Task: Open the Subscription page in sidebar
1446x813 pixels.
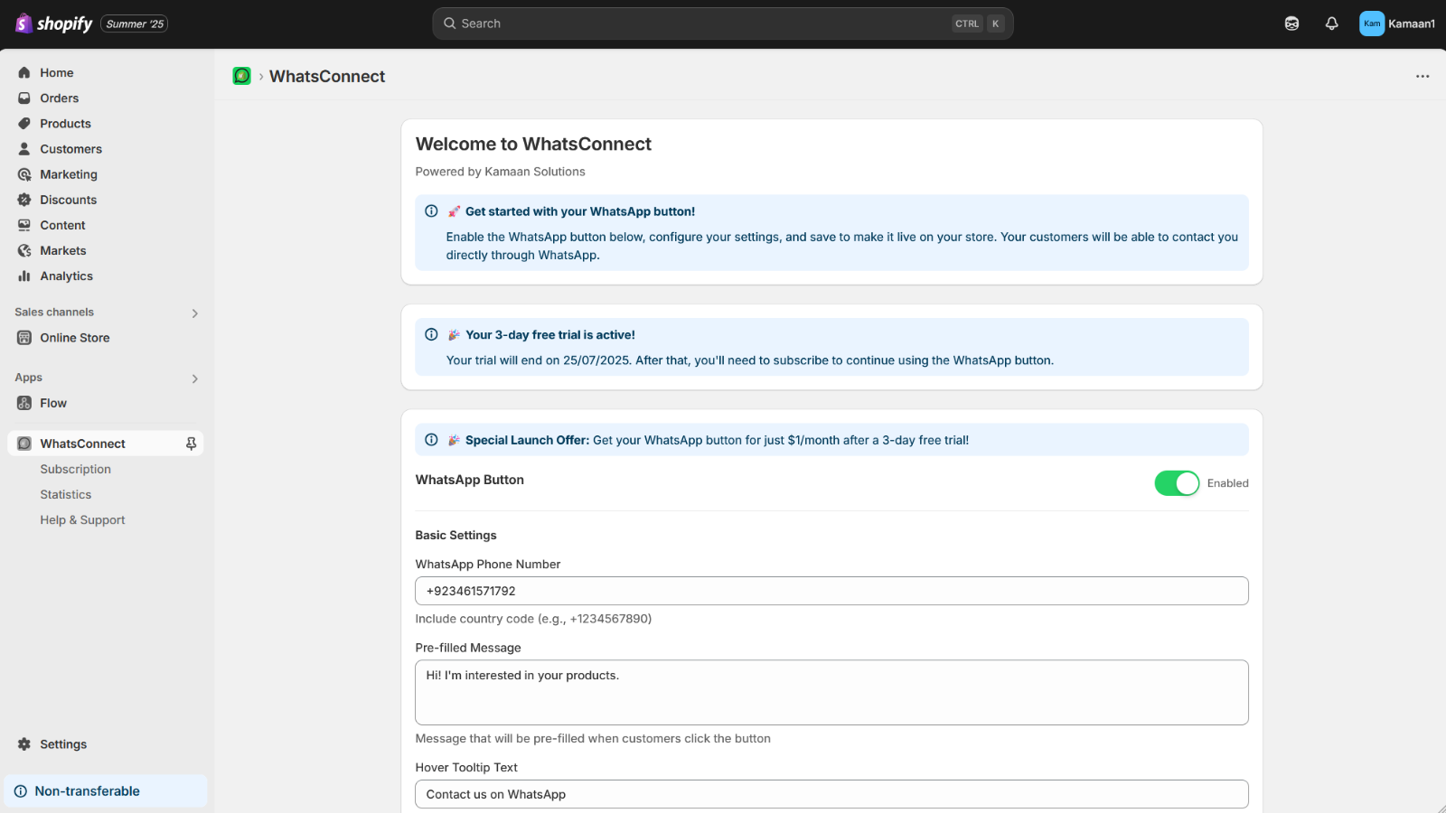Action: [x=75, y=469]
